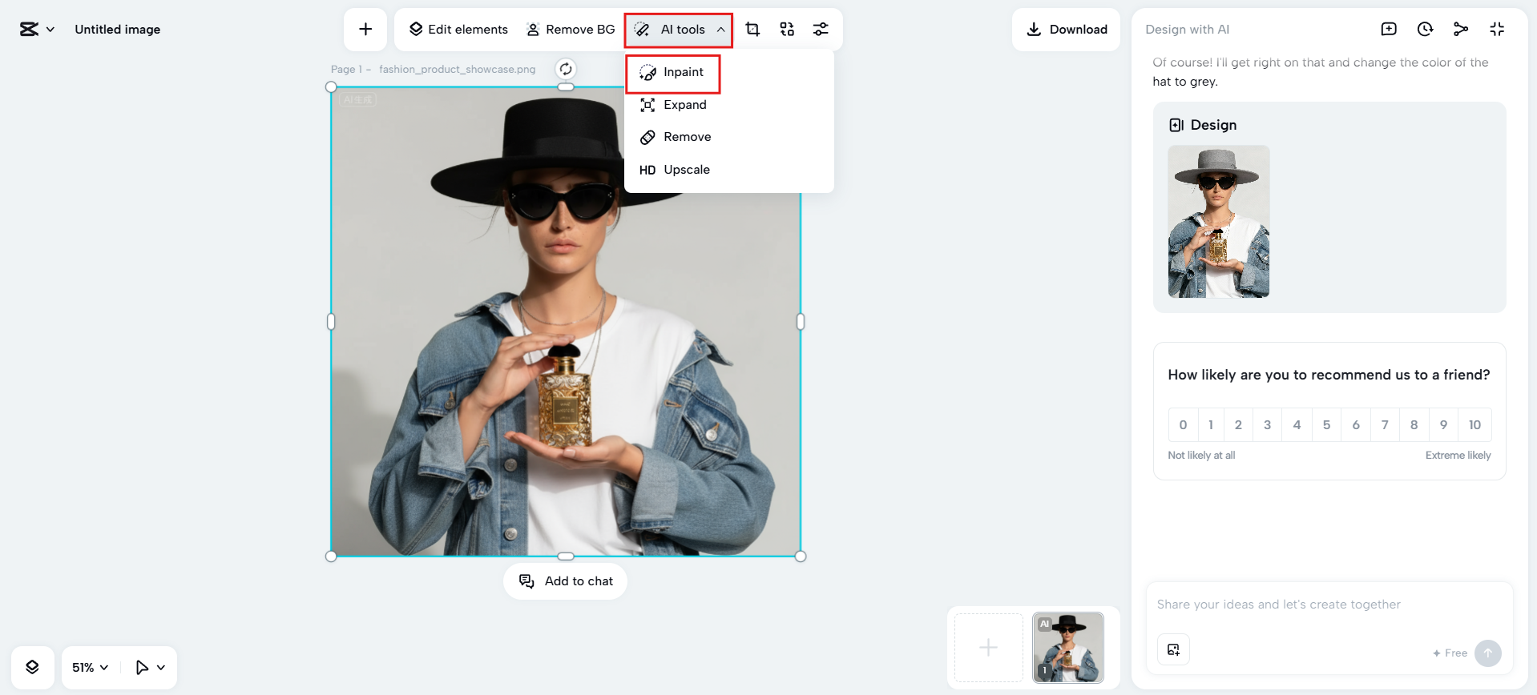Viewport: 1537px width, 695px height.
Task: Open the adjust sliders icon in toolbar
Action: 821,30
